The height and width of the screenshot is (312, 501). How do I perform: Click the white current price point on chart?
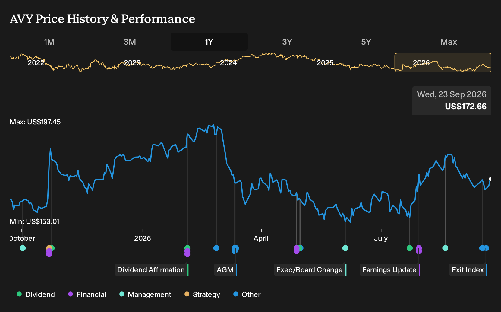click(x=491, y=179)
